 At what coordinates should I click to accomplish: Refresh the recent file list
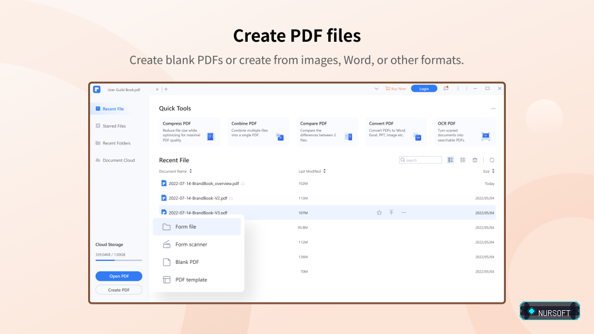492,160
